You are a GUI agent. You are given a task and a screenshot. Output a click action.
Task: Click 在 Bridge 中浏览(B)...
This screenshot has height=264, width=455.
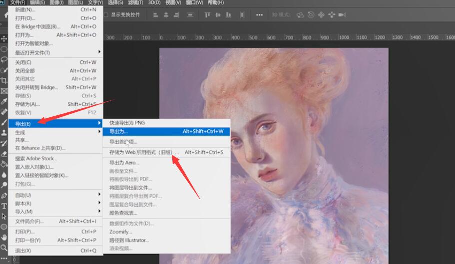pyautogui.click(x=55, y=26)
